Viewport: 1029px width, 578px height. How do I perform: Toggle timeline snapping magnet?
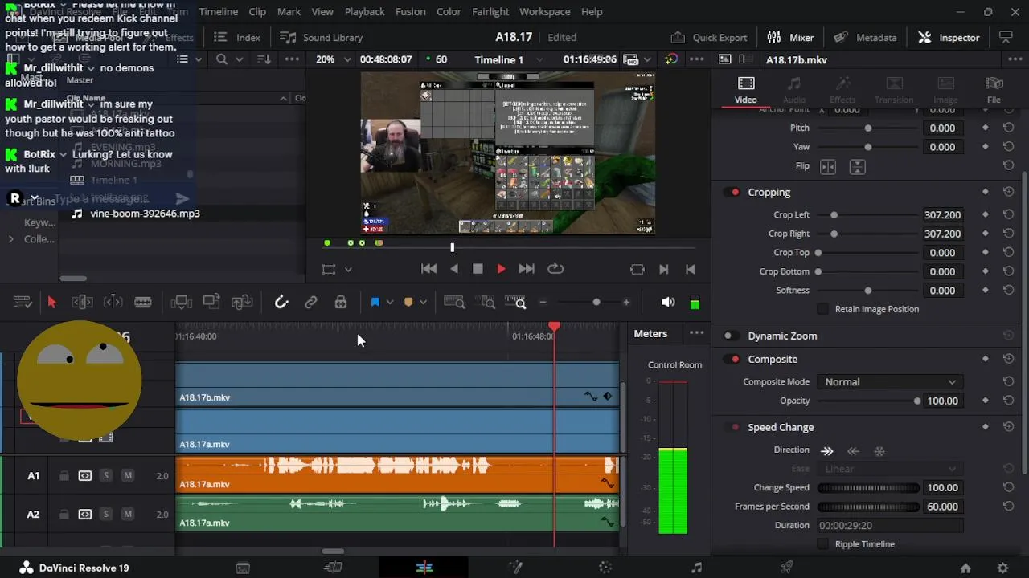(x=281, y=302)
